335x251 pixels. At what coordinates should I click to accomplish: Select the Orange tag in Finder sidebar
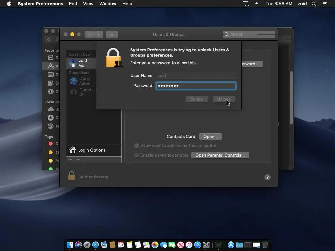51,152
